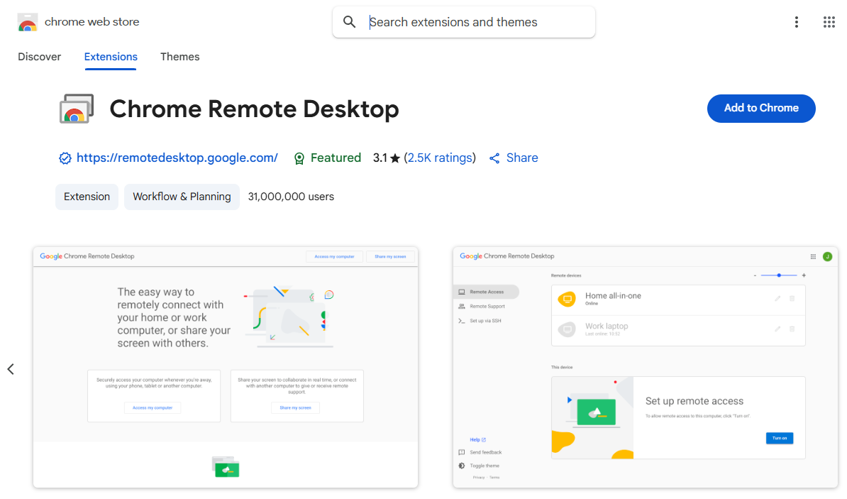Click the trash icon next to Work laptop
This screenshot has height=499, width=847.
click(792, 330)
